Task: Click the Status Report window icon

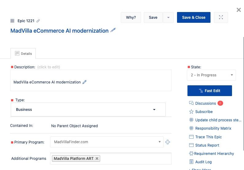Action: click(x=191, y=145)
